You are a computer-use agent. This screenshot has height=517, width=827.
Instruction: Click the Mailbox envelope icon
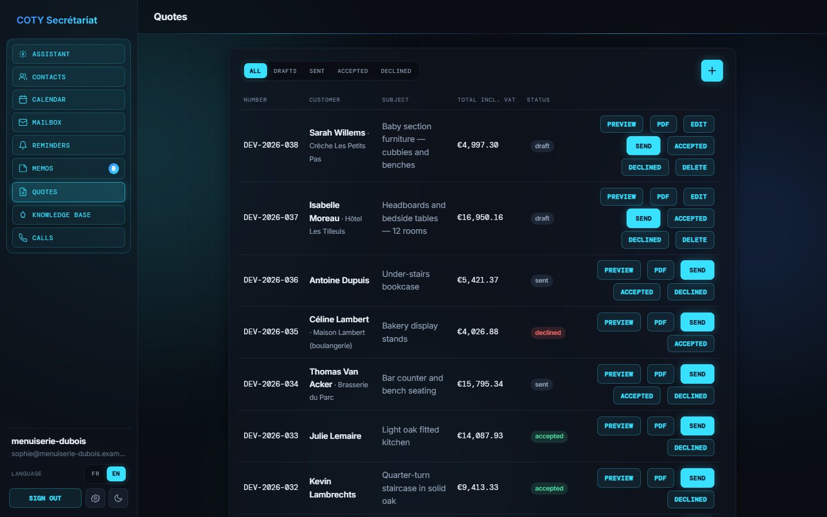click(x=23, y=122)
